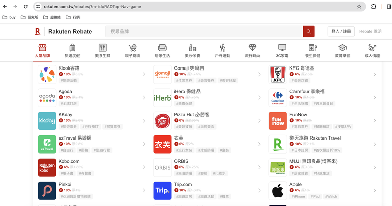Expand the KFC 肯德基 row chevron
The height and width of the screenshot is (206, 392).
[x=375, y=74]
